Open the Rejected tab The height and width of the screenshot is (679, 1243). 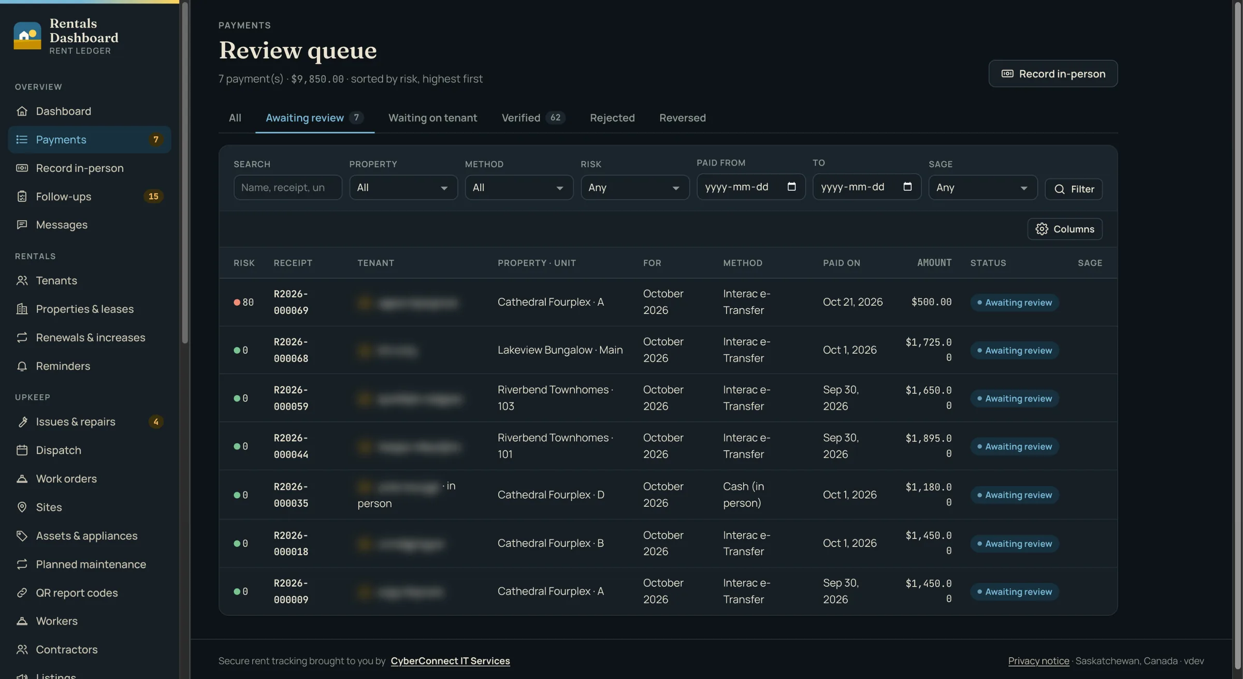pyautogui.click(x=612, y=118)
